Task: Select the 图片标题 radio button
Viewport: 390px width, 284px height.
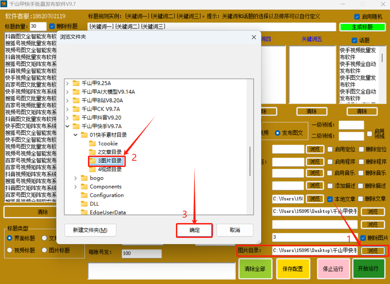Action: click(x=44, y=250)
